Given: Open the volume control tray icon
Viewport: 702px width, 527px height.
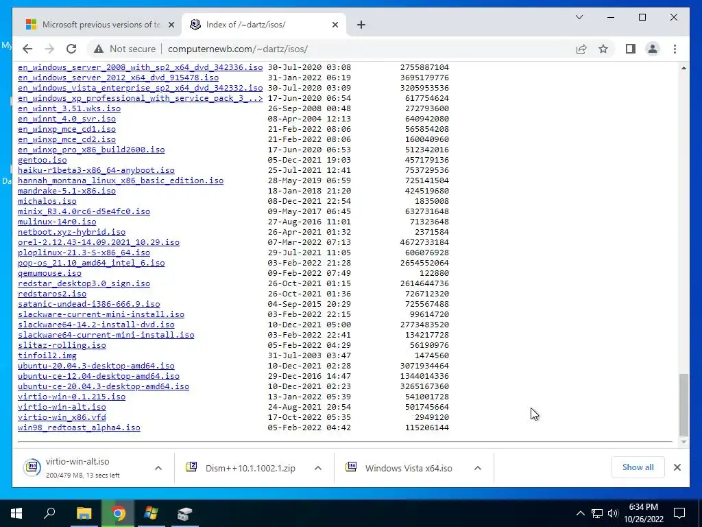Looking at the screenshot, I should pos(613,513).
